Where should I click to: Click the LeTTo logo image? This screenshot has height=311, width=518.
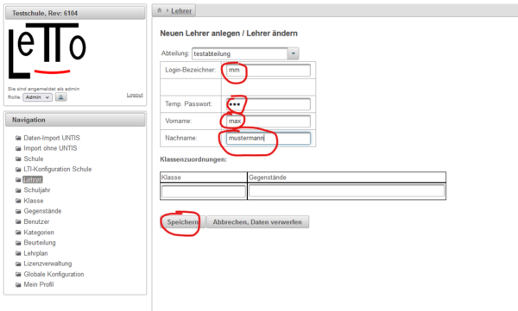point(47,51)
